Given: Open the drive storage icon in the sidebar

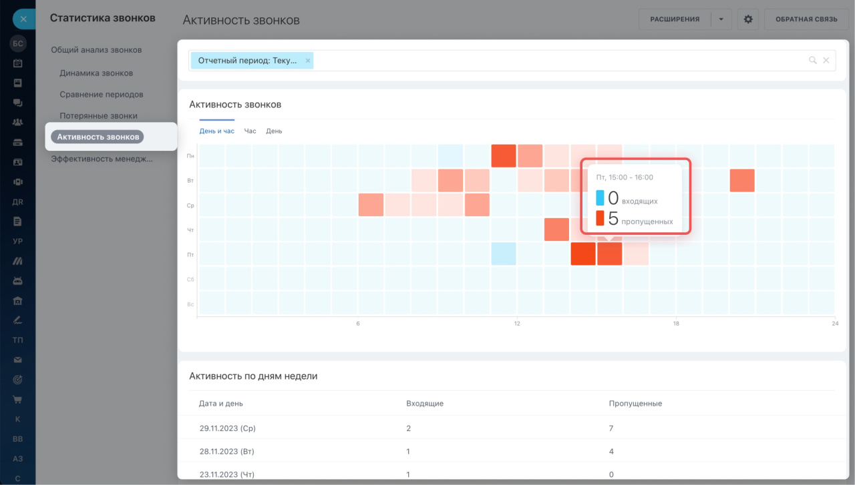Looking at the screenshot, I should tap(18, 142).
